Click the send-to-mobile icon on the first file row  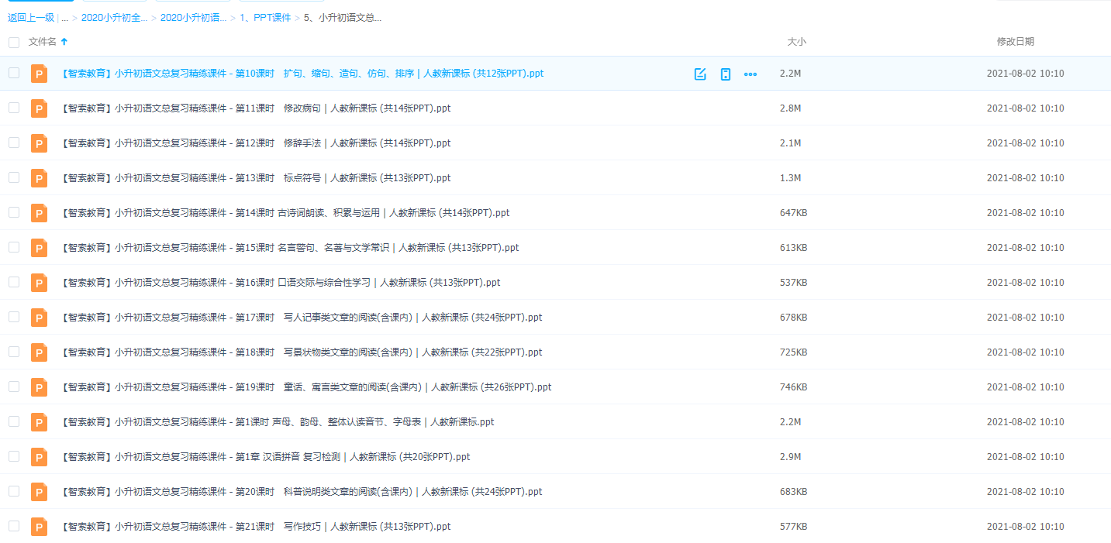(x=725, y=74)
